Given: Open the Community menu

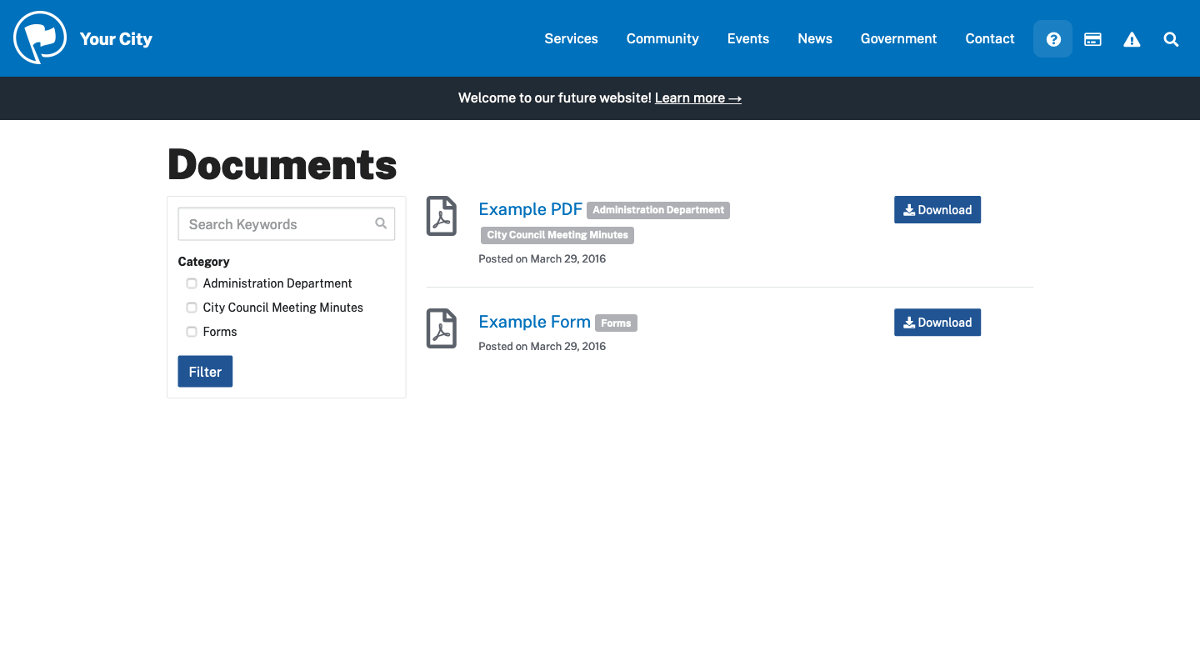Looking at the screenshot, I should 662,38.
